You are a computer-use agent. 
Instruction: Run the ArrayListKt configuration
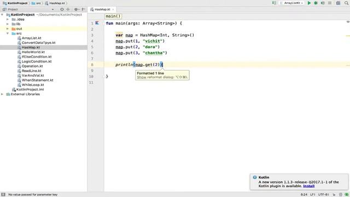click(x=309, y=3)
